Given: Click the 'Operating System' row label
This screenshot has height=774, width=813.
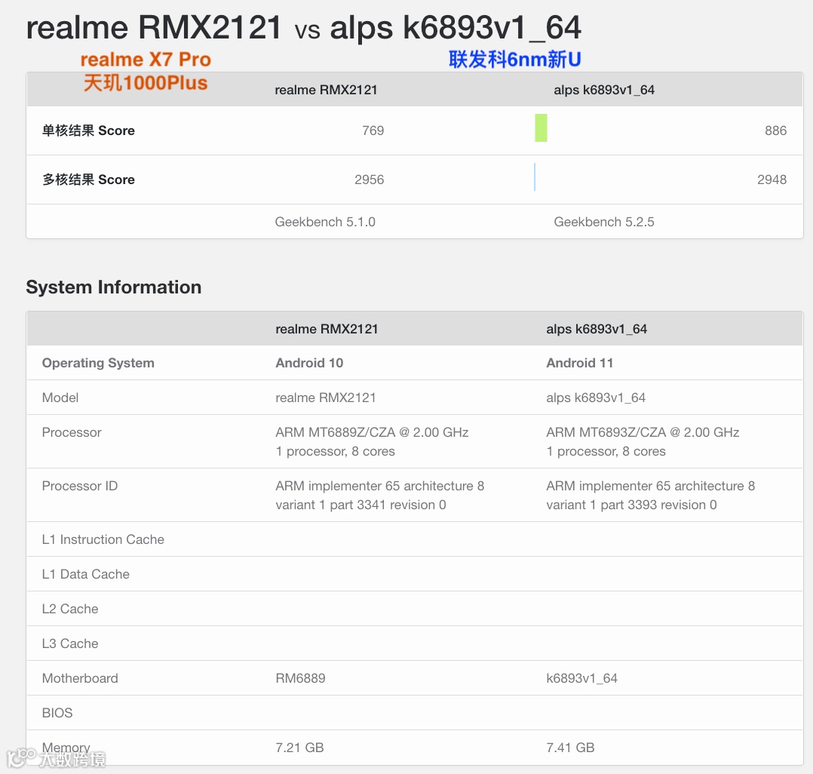Looking at the screenshot, I should point(98,363).
